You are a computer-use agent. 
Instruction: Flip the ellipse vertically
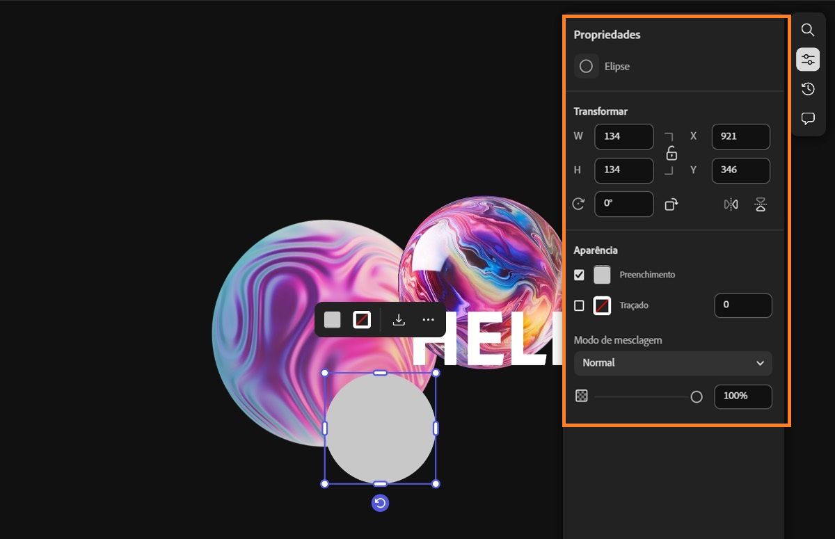(x=760, y=204)
